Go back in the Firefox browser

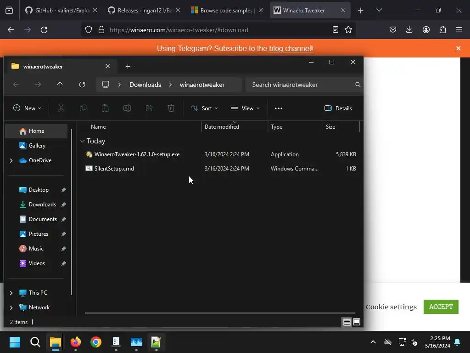pos(11,30)
